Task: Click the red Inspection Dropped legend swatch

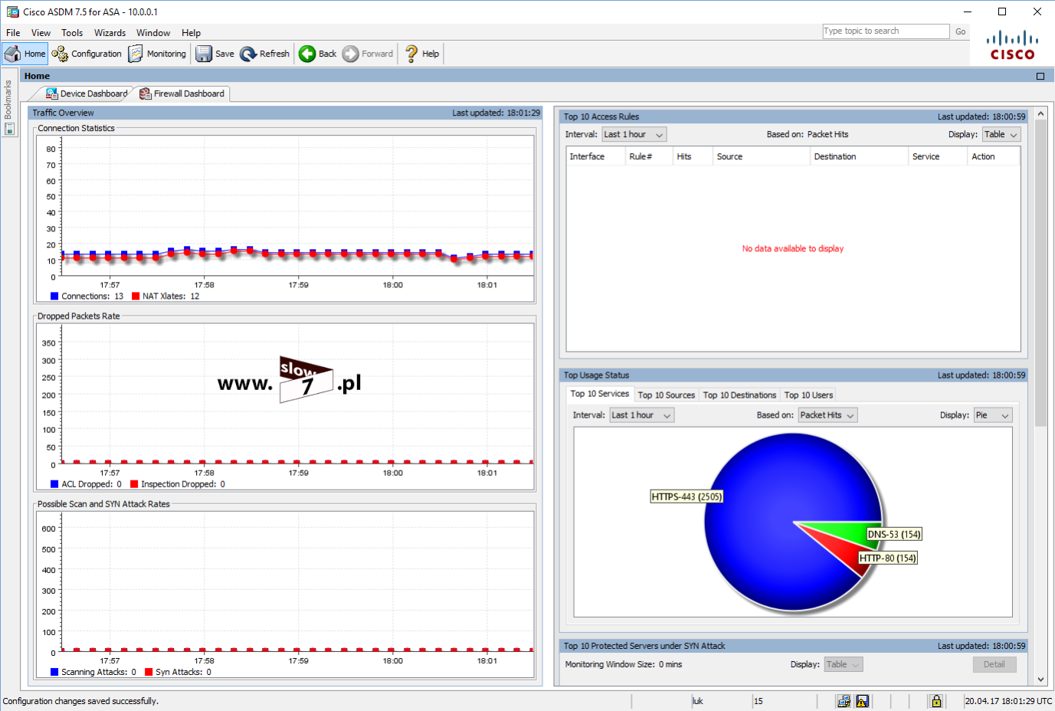Action: click(134, 484)
